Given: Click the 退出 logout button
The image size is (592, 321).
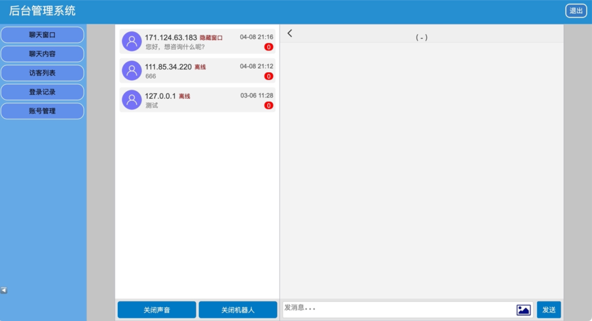Looking at the screenshot, I should (576, 10).
